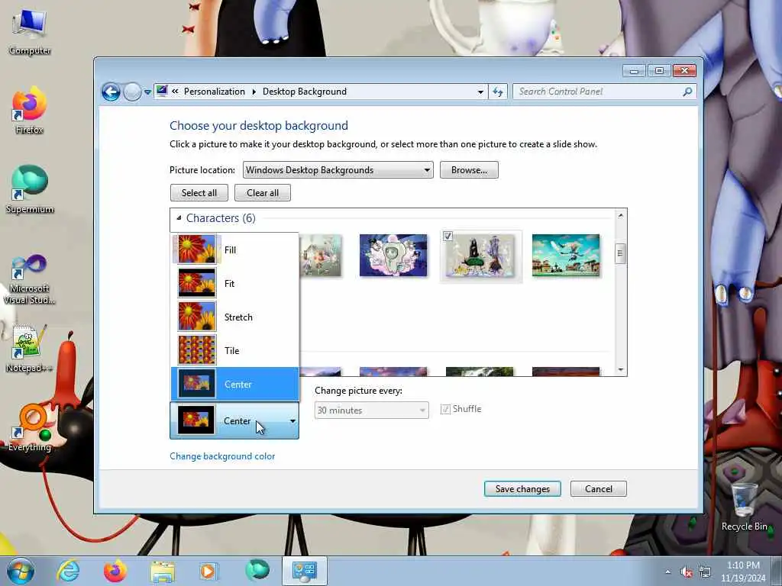The height and width of the screenshot is (586, 782).
Task: Launch Internet Explorer from the taskbar
Action: [x=68, y=571]
